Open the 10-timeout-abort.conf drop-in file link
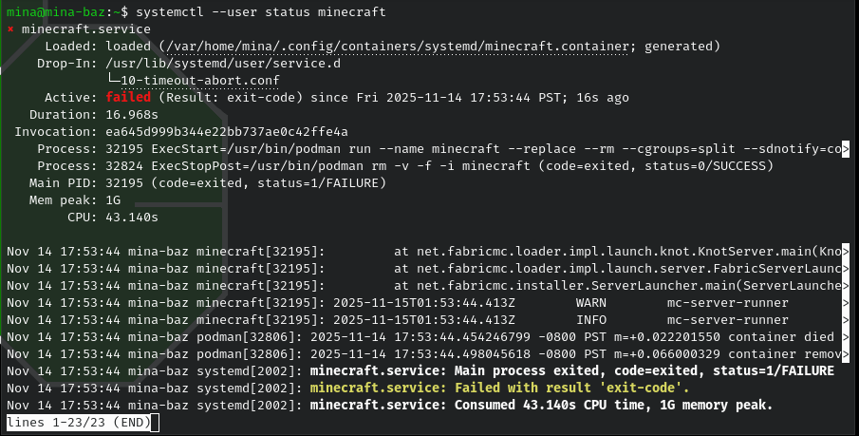 [x=203, y=81]
